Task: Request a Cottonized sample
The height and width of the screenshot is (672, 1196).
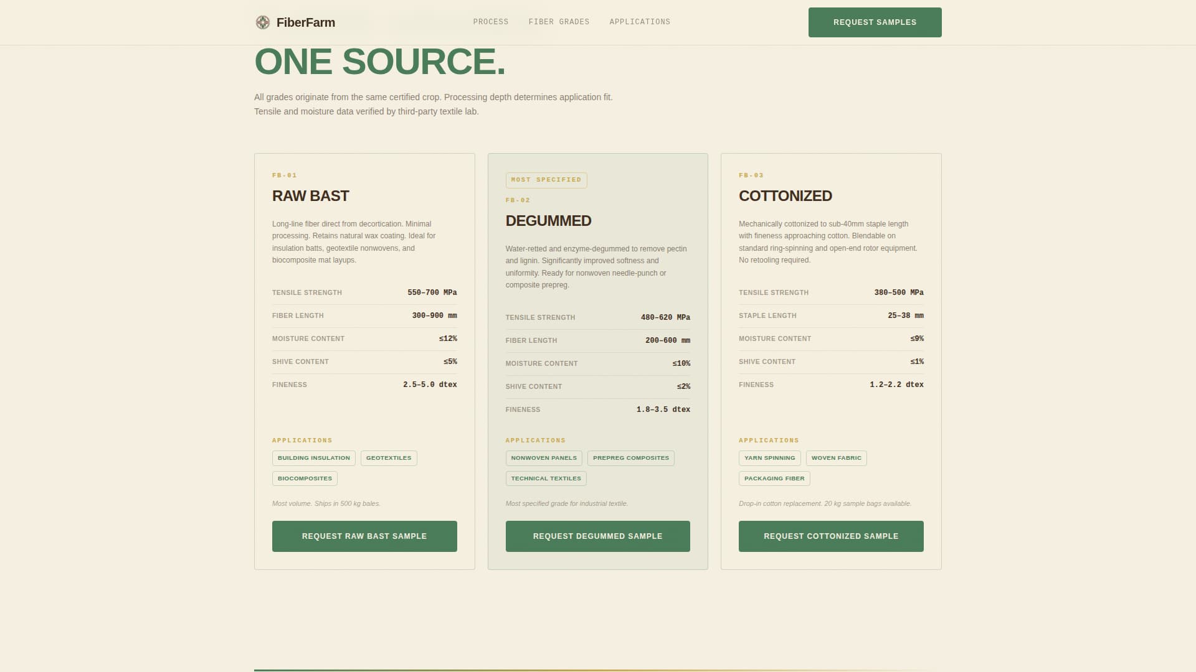Action: [x=830, y=536]
